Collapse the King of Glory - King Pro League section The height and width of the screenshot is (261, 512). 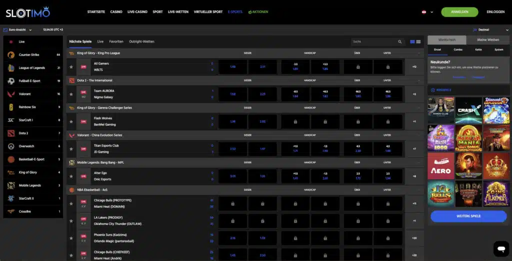pos(419,53)
